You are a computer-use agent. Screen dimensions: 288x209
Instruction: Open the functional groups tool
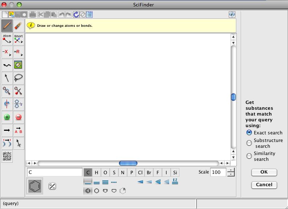point(7,156)
